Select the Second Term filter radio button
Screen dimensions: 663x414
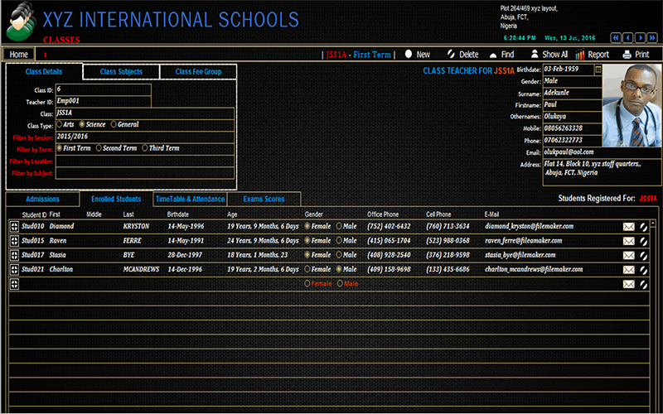point(99,148)
